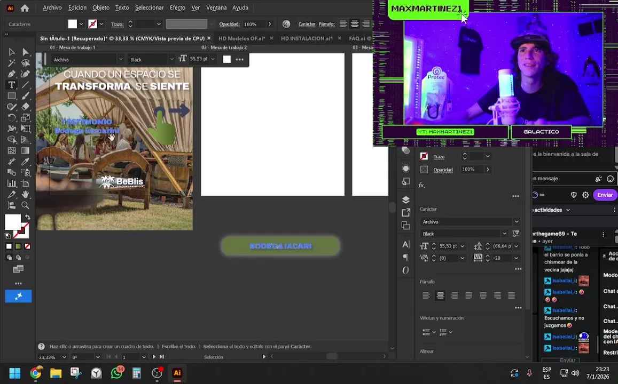Select the Magic Wand tool
Screen dimensions: 618x384
point(11,62)
